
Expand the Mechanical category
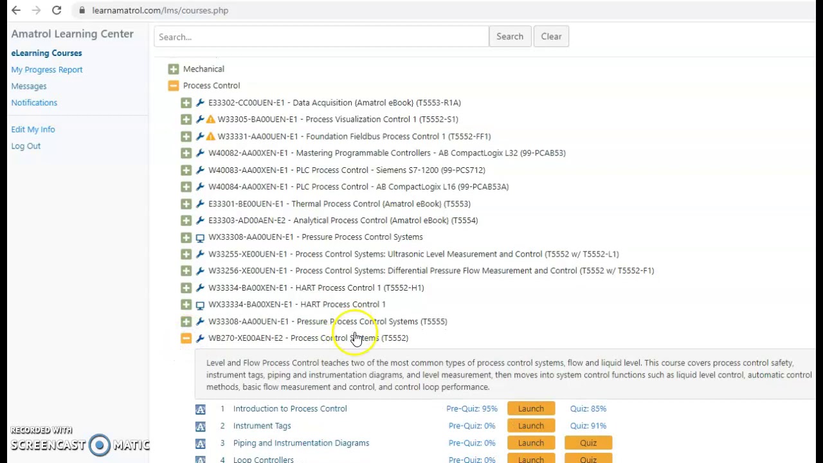[174, 69]
